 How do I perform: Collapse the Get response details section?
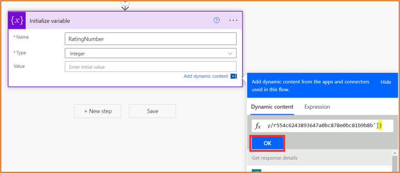point(274,158)
